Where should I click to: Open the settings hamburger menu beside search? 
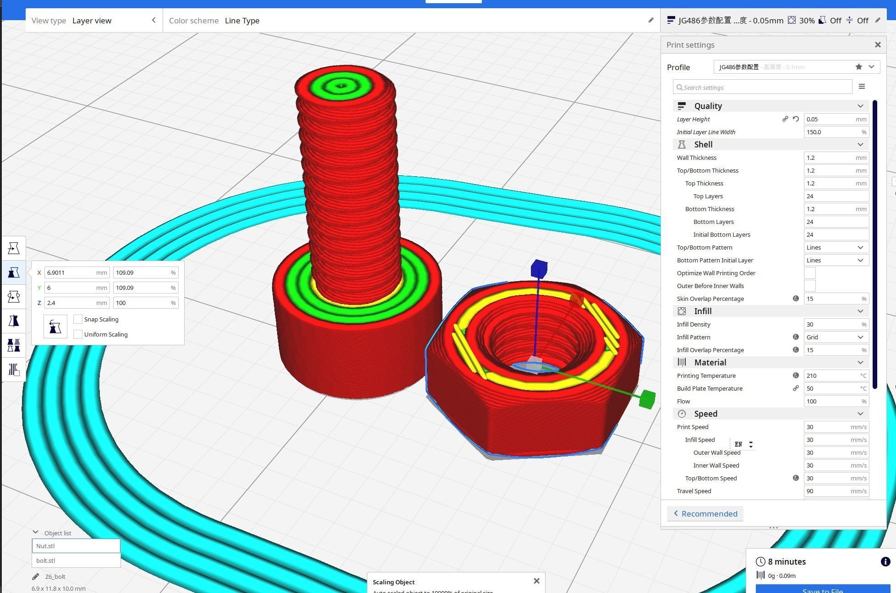click(862, 87)
